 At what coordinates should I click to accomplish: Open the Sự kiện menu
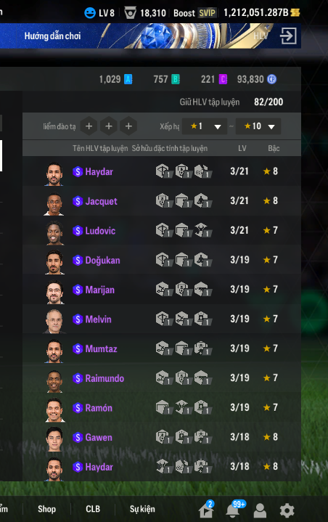(142, 509)
